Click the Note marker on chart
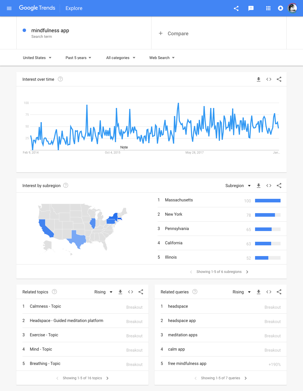Screen dimensions: 303x391 pos(124,147)
